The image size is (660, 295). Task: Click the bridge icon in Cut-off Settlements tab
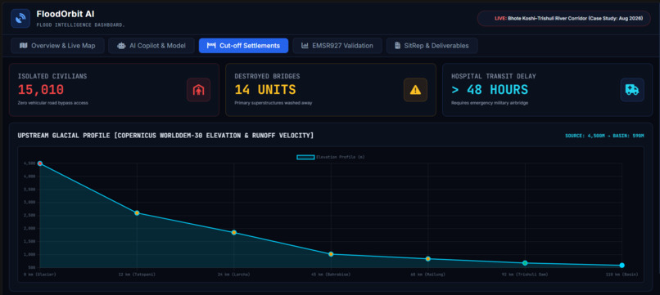(211, 46)
